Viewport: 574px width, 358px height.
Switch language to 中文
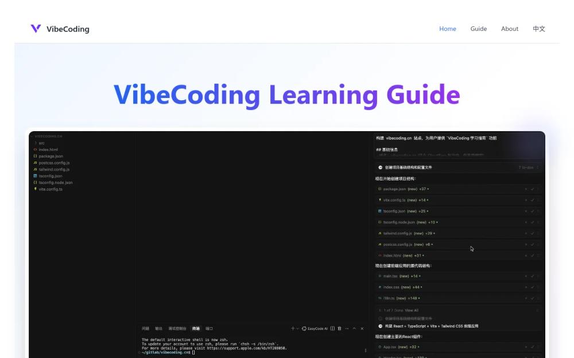pos(539,29)
